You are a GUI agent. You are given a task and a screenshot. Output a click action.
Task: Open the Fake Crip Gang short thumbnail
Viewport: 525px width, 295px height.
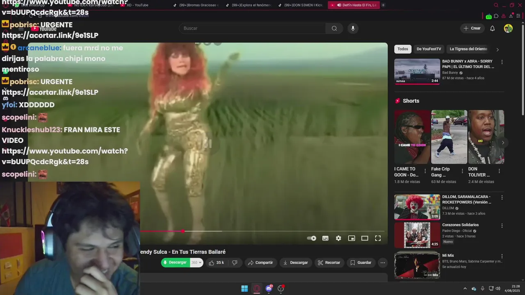pyautogui.click(x=449, y=137)
